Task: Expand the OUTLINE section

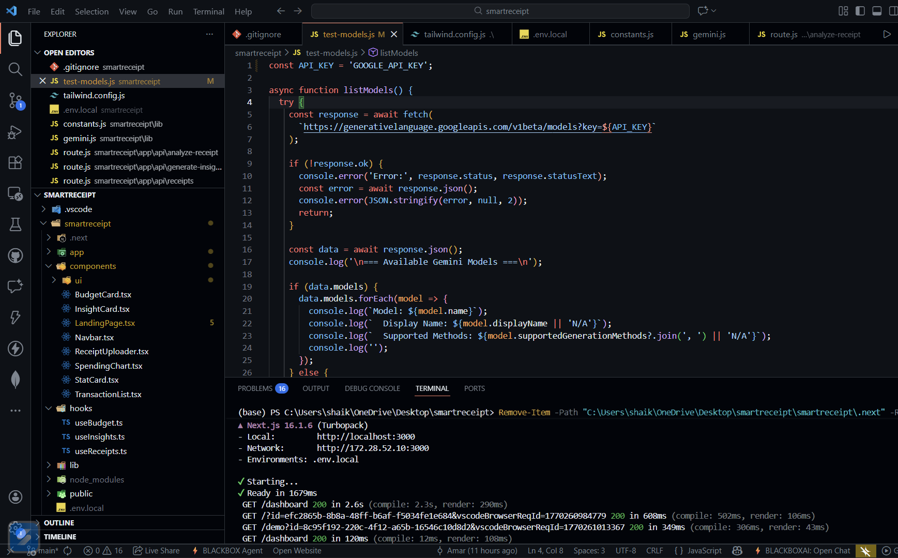Action: (58, 523)
